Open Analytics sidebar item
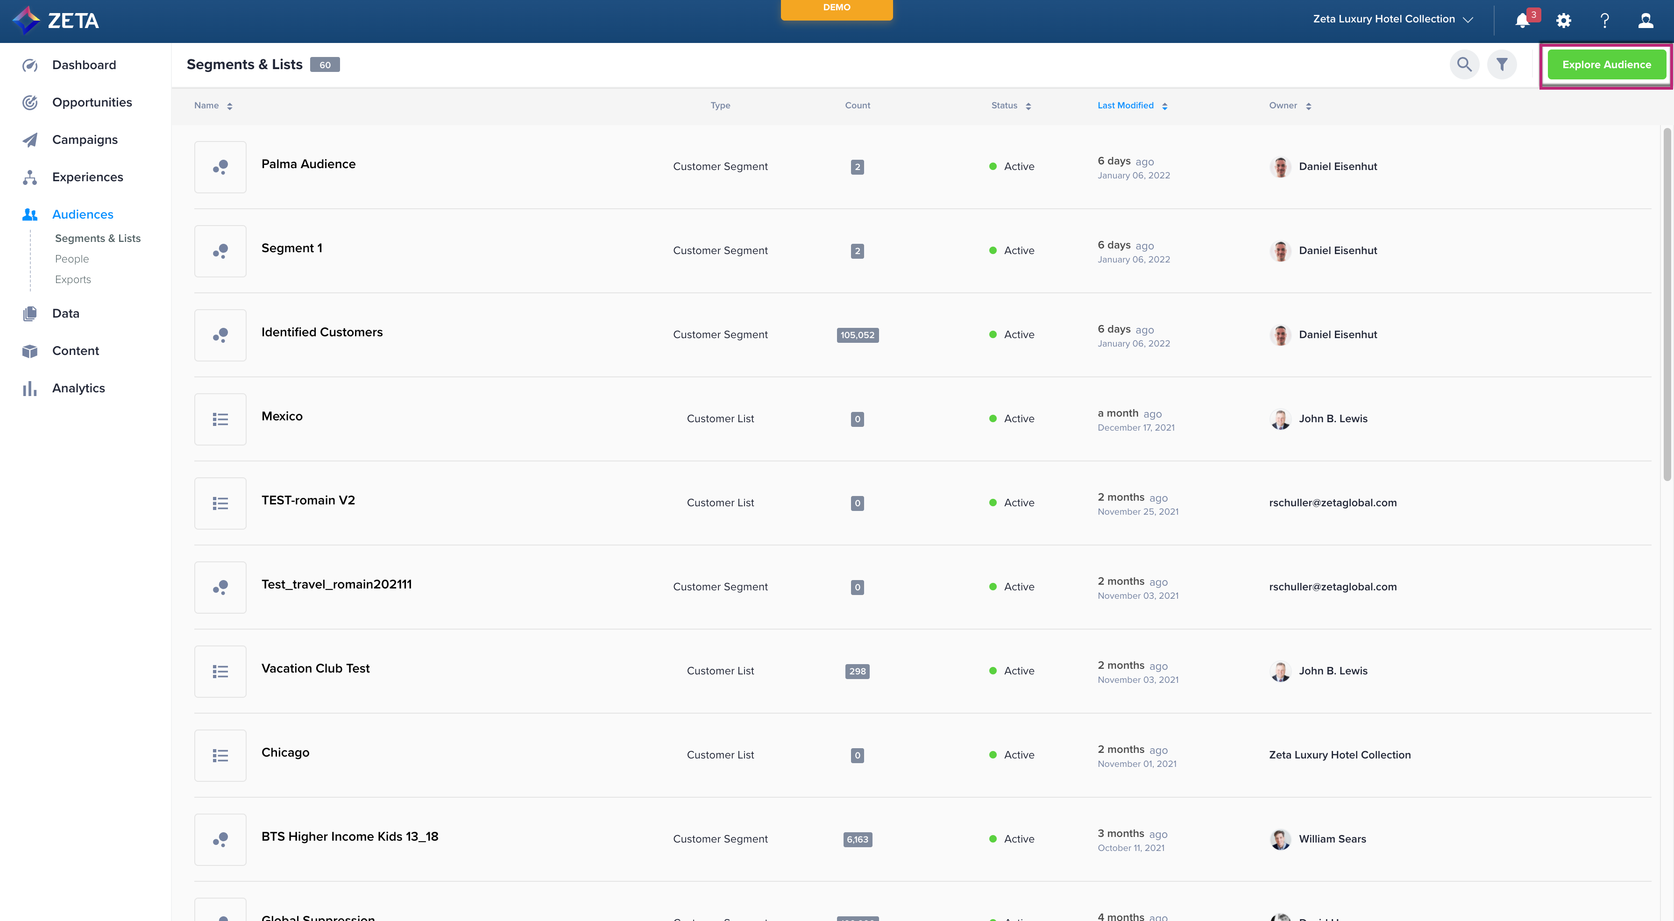Image resolution: width=1674 pixels, height=921 pixels. pos(78,388)
